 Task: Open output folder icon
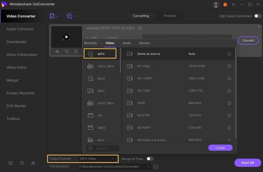point(156,167)
